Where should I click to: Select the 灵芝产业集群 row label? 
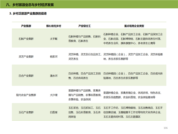tap(26, 57)
